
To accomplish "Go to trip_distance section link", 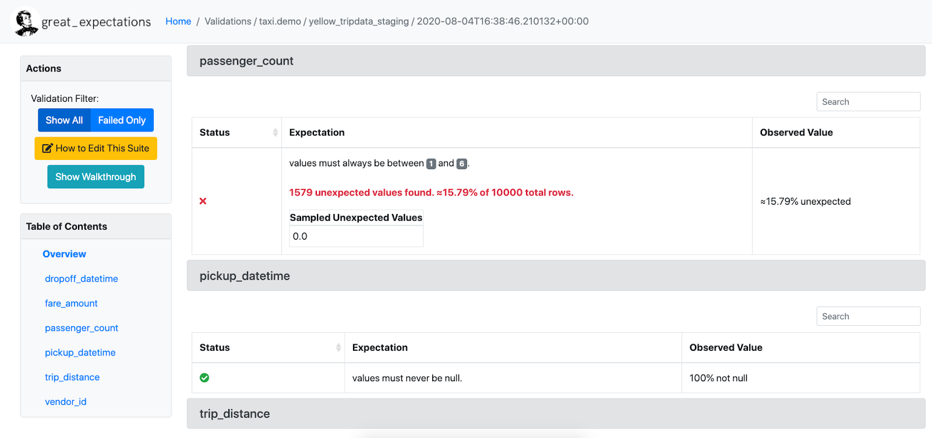I will (x=72, y=378).
